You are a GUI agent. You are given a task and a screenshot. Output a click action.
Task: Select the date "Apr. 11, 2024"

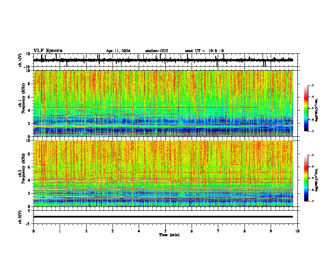(x=118, y=51)
